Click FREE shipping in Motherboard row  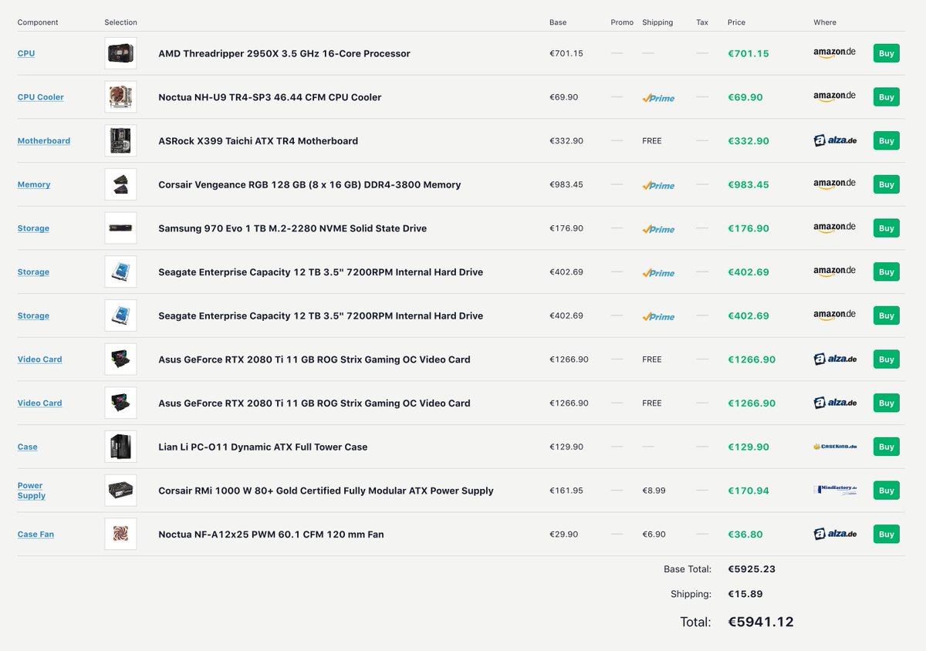(652, 140)
